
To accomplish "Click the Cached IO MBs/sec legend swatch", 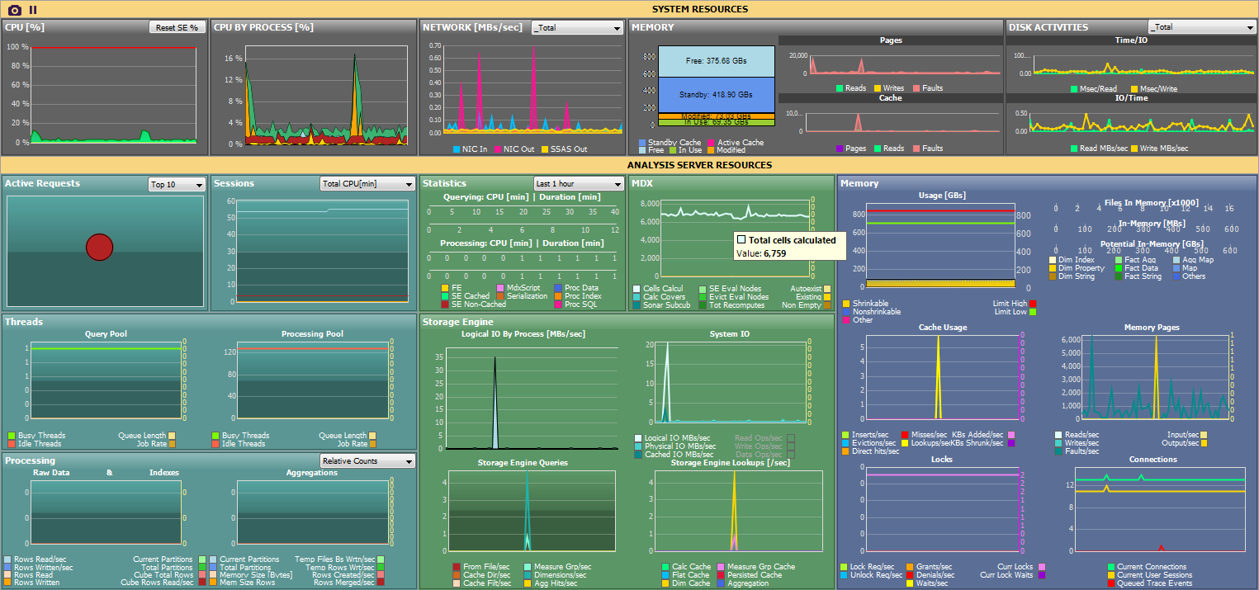I will [638, 455].
